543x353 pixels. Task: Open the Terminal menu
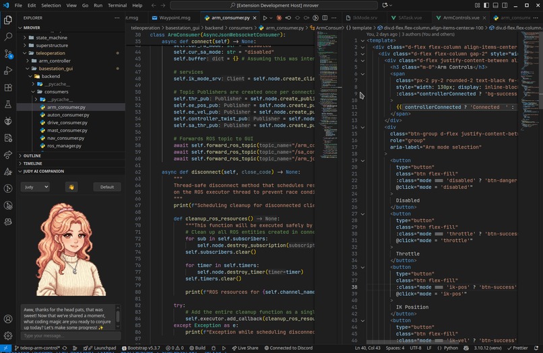(x=117, y=5)
